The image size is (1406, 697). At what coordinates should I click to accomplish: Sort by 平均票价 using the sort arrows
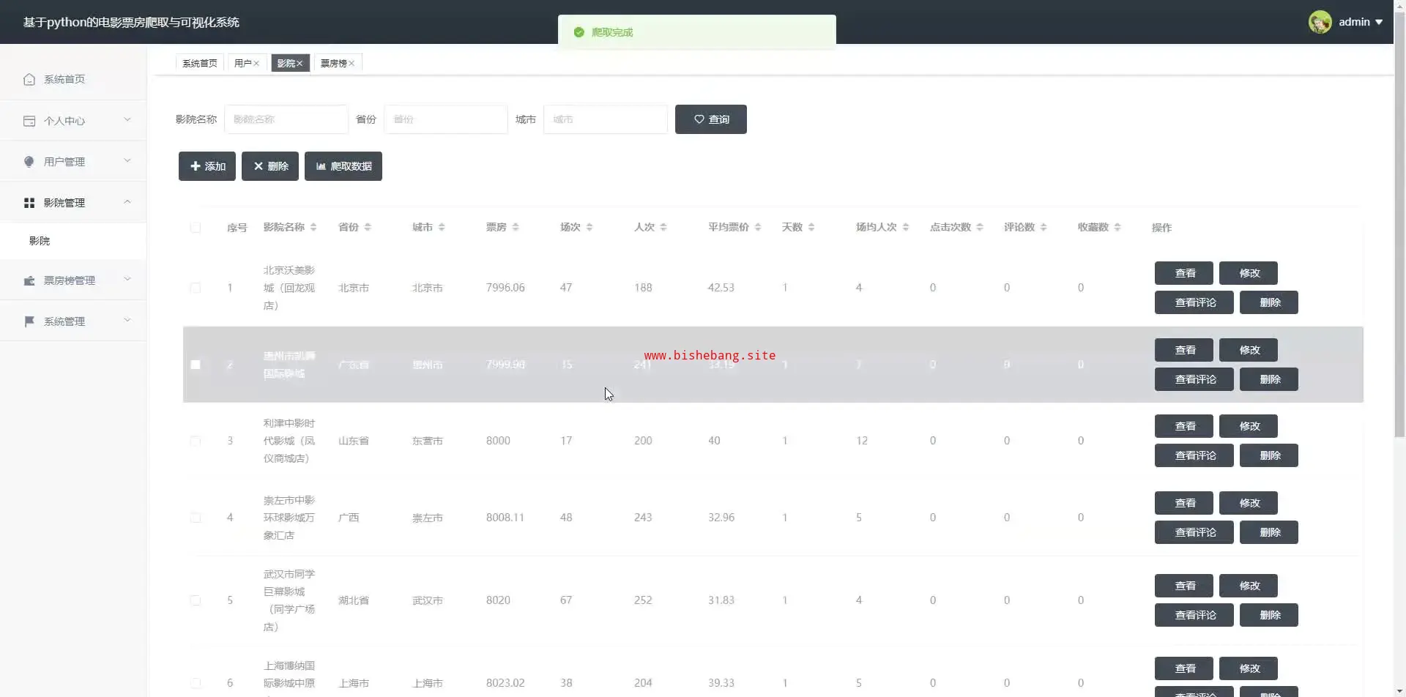tap(758, 228)
